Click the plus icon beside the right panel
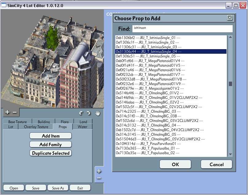Image resolution: width=248 pixels, height=195 pixels. pos(99,171)
